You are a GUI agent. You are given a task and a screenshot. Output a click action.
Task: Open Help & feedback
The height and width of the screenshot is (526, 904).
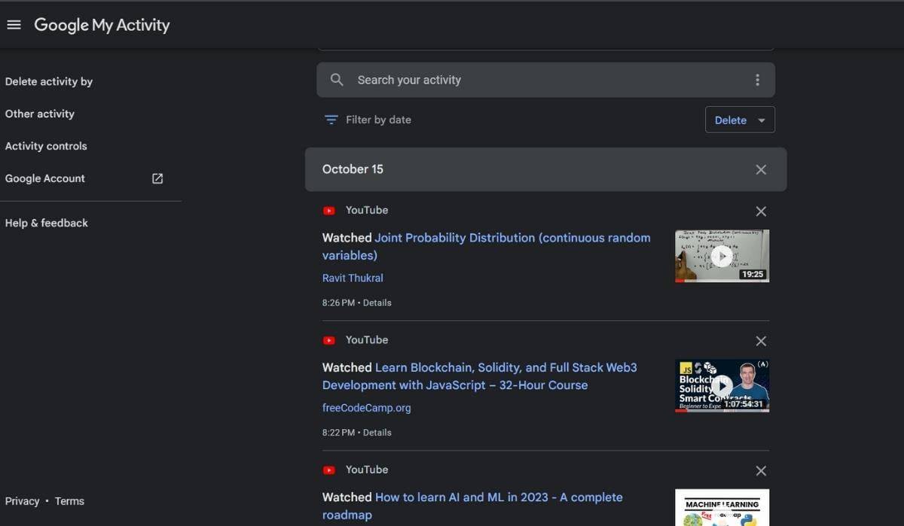click(47, 223)
